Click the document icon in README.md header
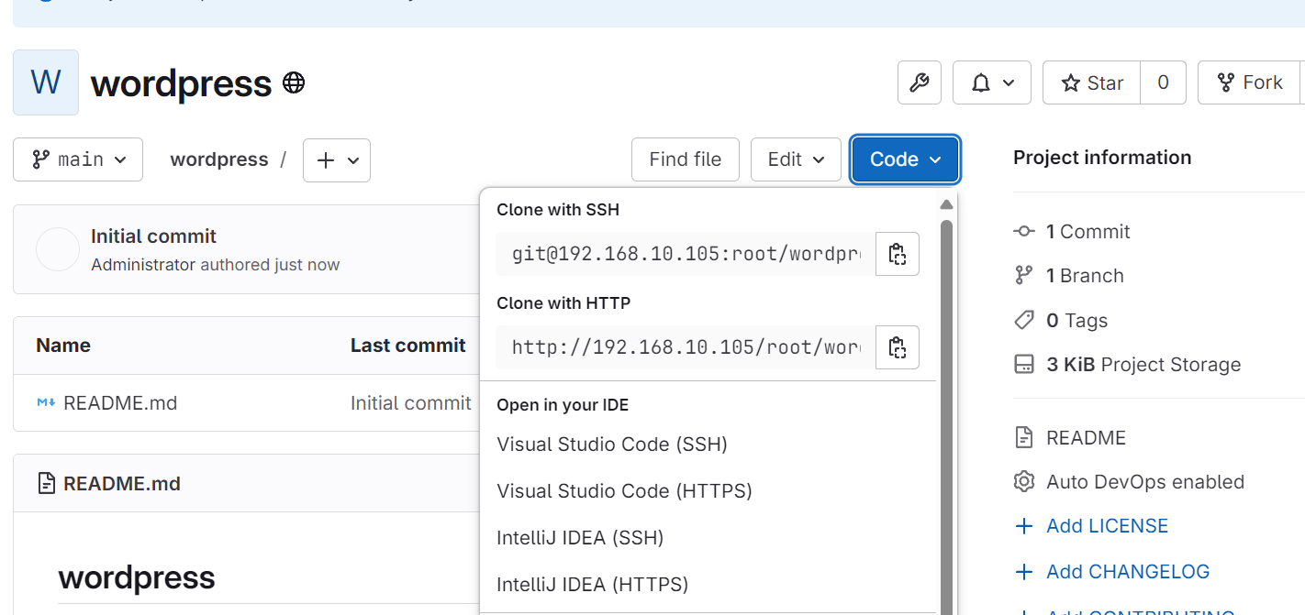Viewport: 1305px width, 615px height. (x=46, y=483)
